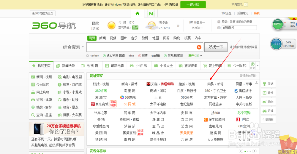Click the 邮箱帐号 input field
The image size is (297, 154).
(x=239, y=28)
